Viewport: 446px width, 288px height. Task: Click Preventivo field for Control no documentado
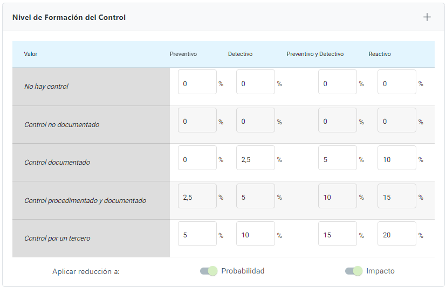tap(197, 121)
